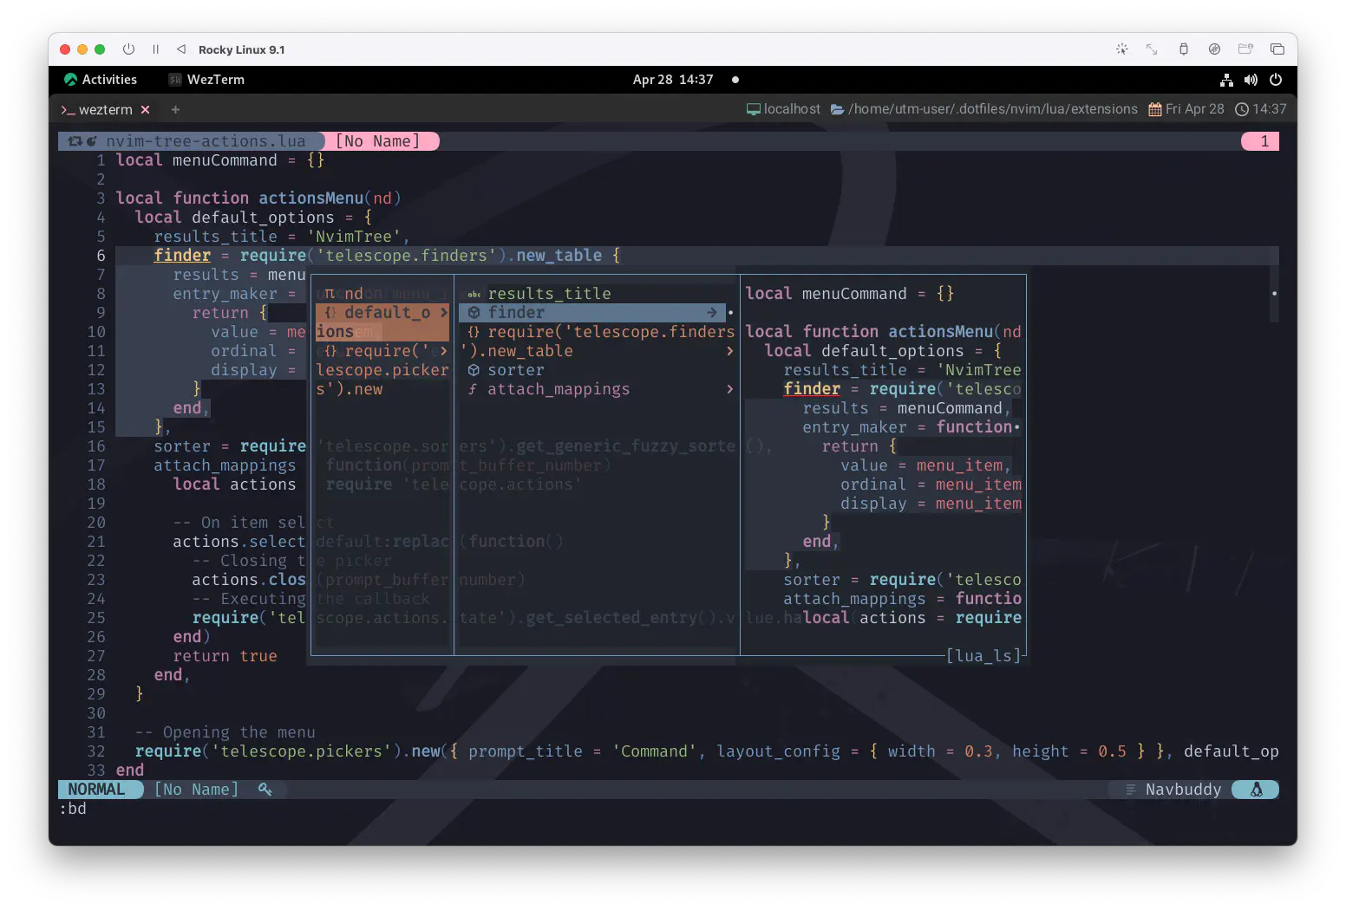The height and width of the screenshot is (910, 1346).
Task: Click '-- Opening the menu' comment
Action: [225, 732]
